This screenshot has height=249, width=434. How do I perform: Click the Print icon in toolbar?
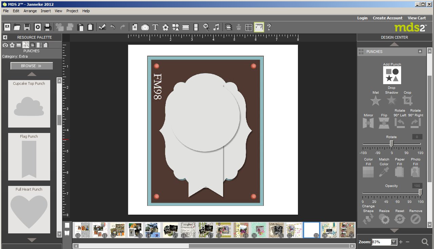click(x=47, y=27)
